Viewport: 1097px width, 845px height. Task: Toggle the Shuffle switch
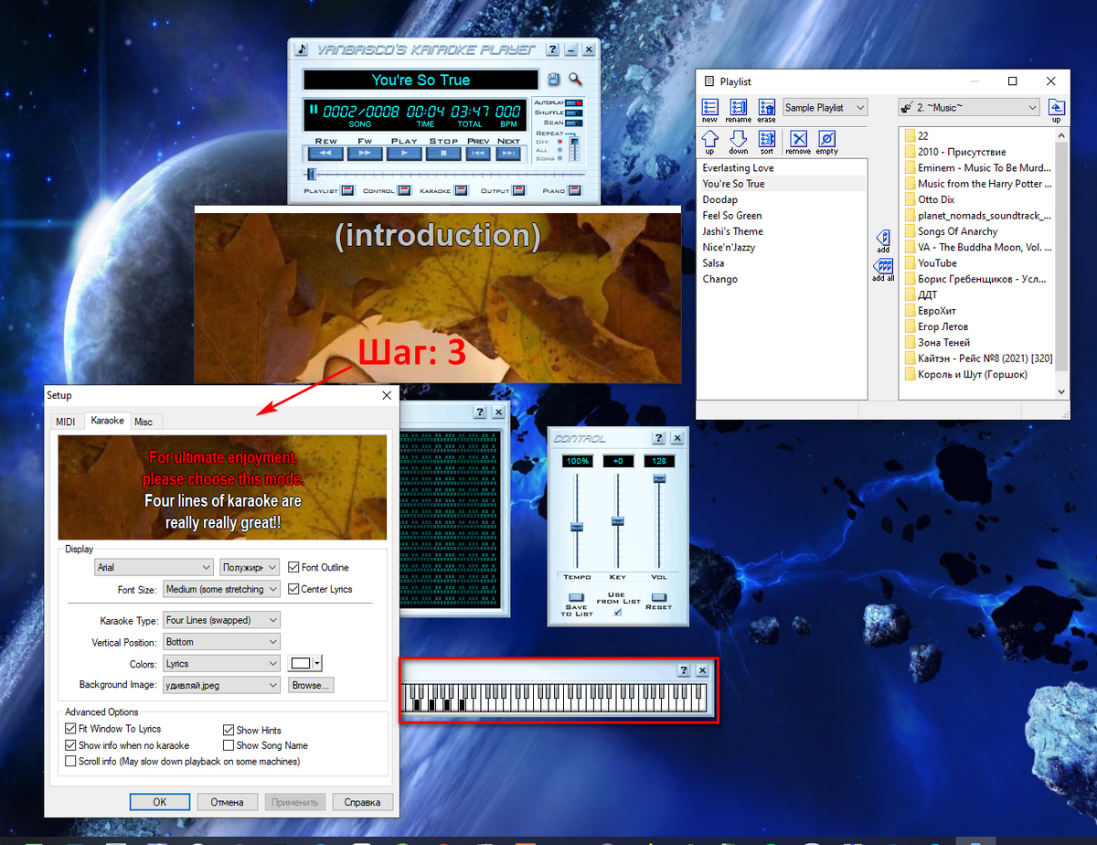tap(574, 112)
